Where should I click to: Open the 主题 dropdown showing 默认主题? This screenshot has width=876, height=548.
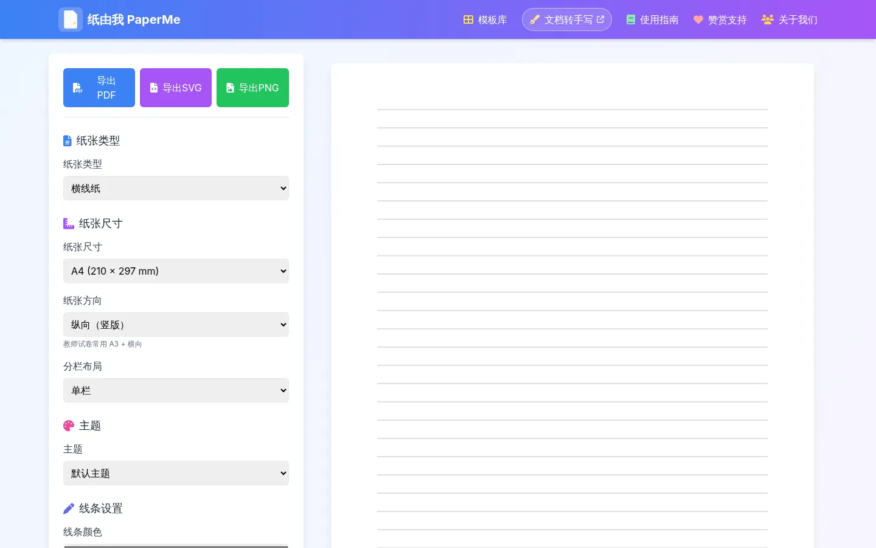click(x=176, y=473)
